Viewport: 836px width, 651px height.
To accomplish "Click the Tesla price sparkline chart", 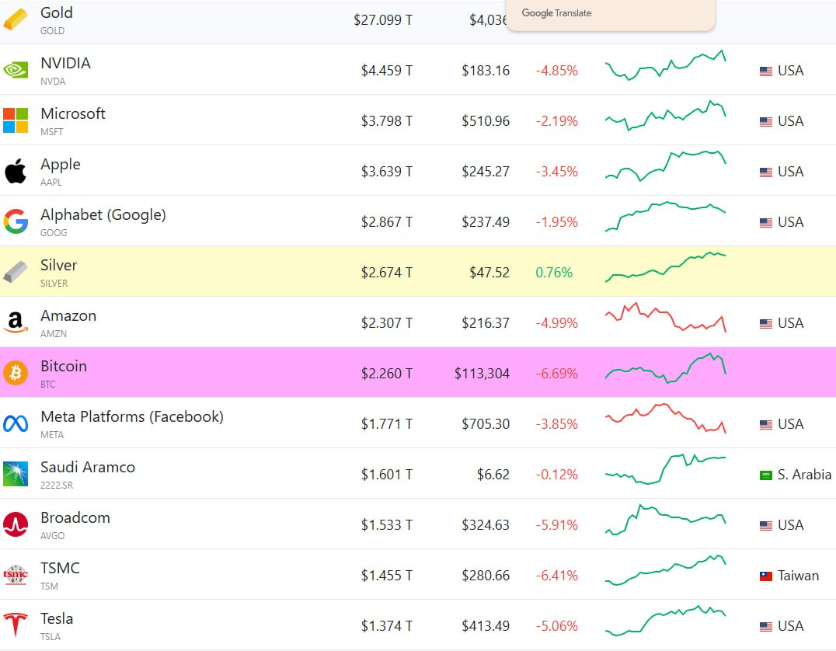I will click(x=665, y=620).
